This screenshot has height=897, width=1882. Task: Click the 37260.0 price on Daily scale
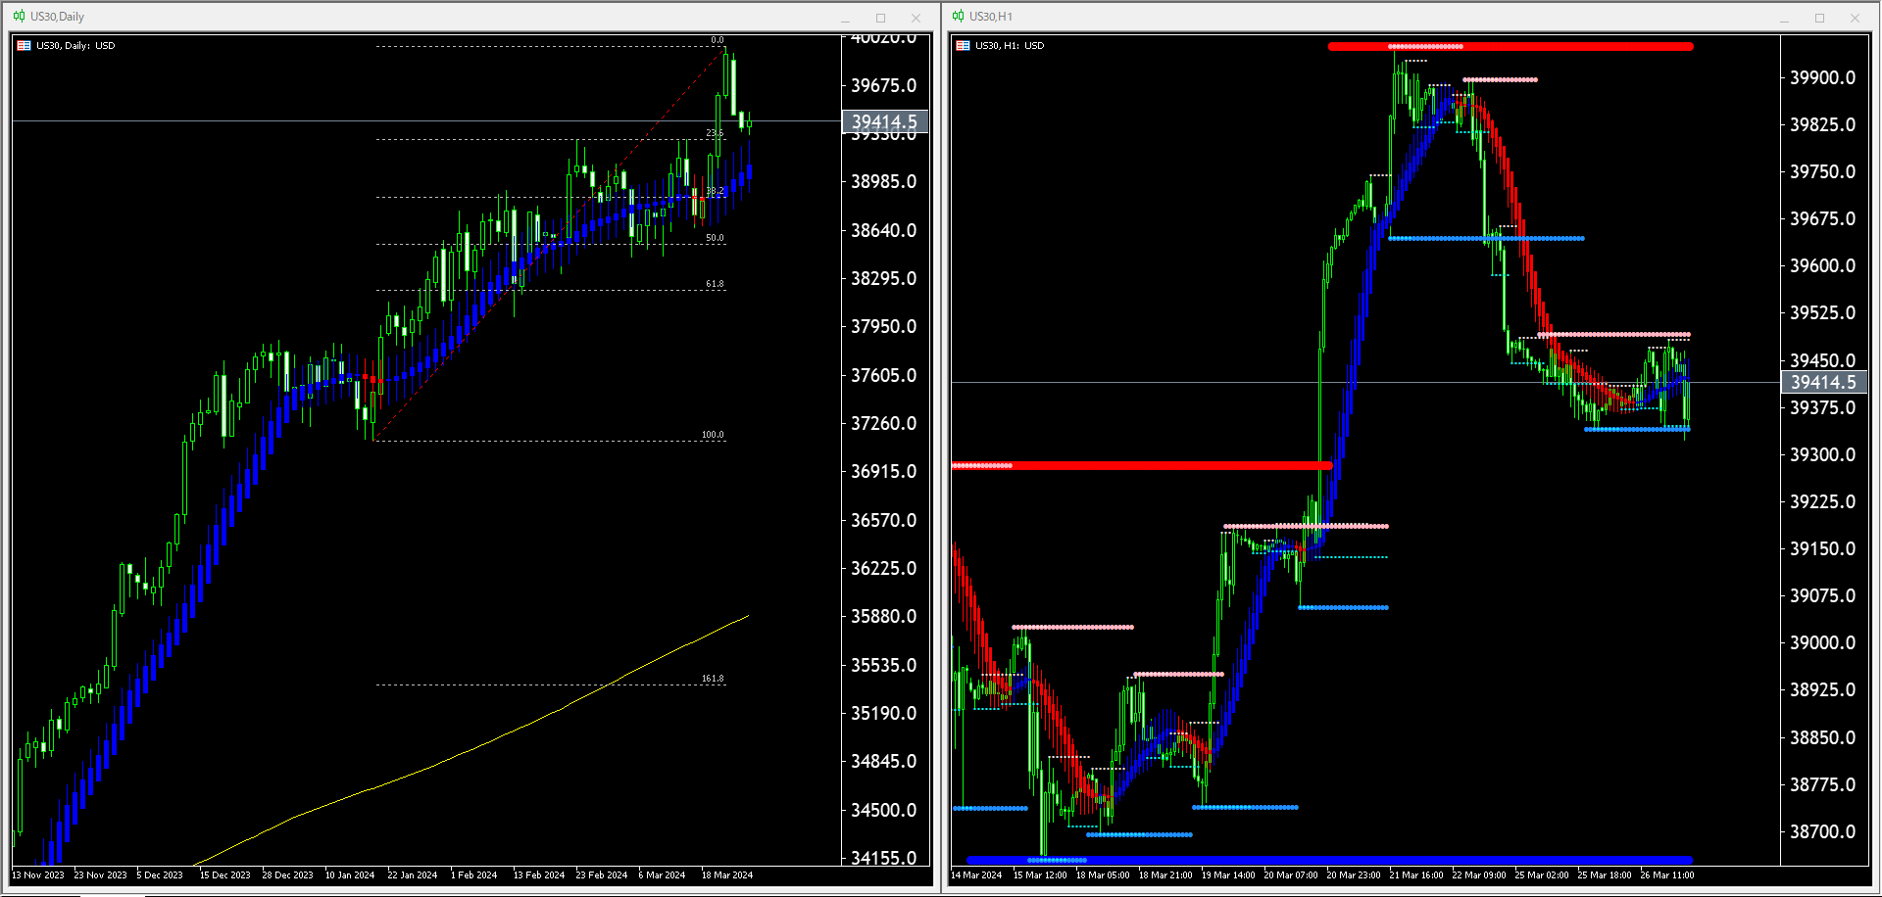coord(883,423)
